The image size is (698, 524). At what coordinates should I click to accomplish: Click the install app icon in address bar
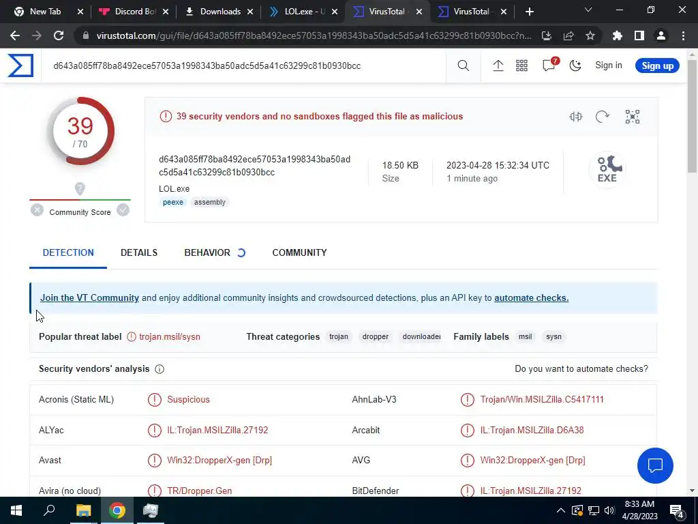coord(547,35)
